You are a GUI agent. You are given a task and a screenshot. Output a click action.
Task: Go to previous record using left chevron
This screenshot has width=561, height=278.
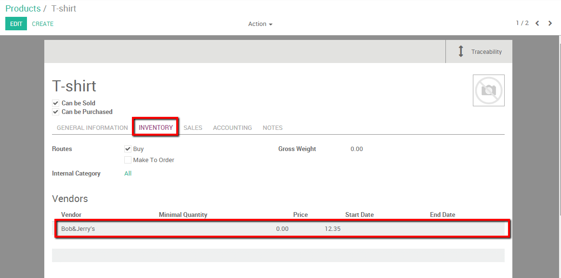click(x=537, y=23)
